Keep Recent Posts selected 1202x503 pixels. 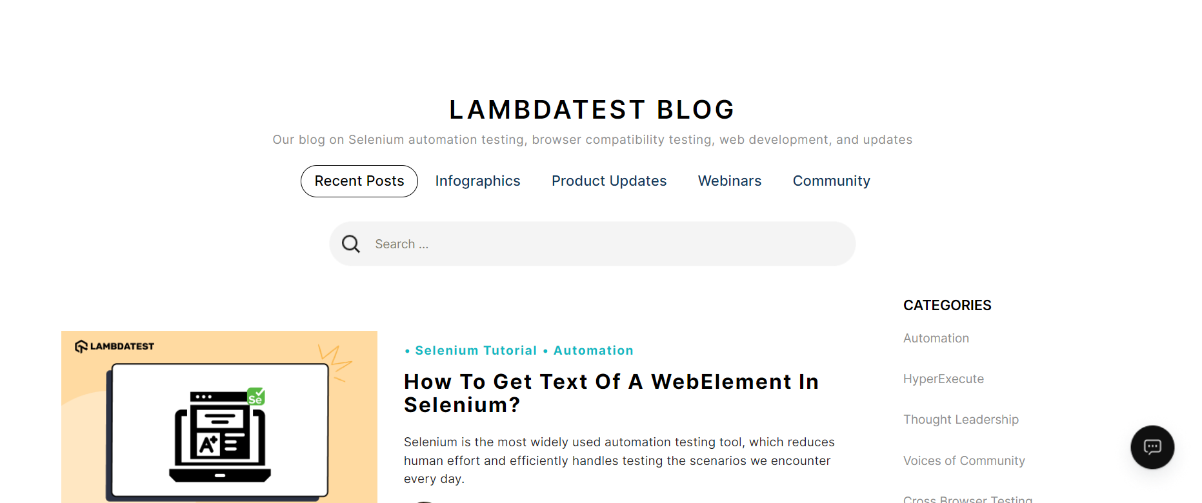pos(359,181)
